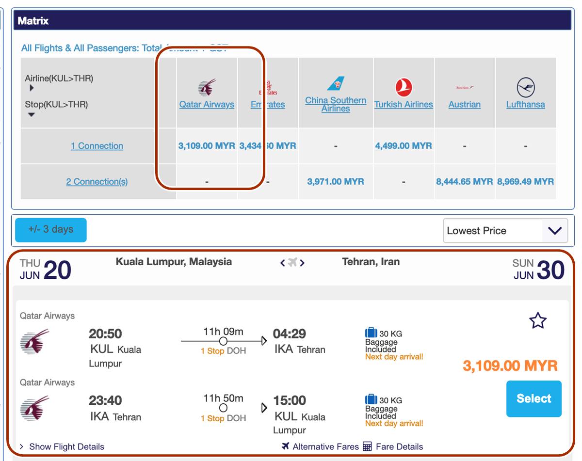Collapse the Stop(KUL>THR) arrow

[x=32, y=115]
